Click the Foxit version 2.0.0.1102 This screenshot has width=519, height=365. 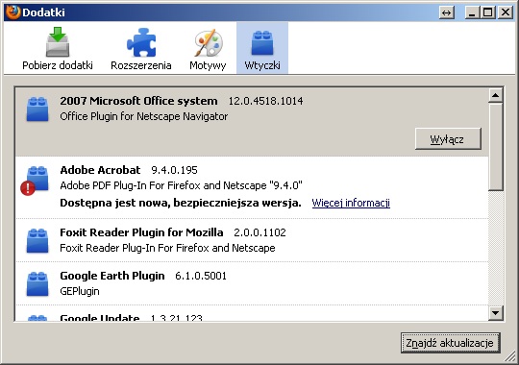click(259, 232)
